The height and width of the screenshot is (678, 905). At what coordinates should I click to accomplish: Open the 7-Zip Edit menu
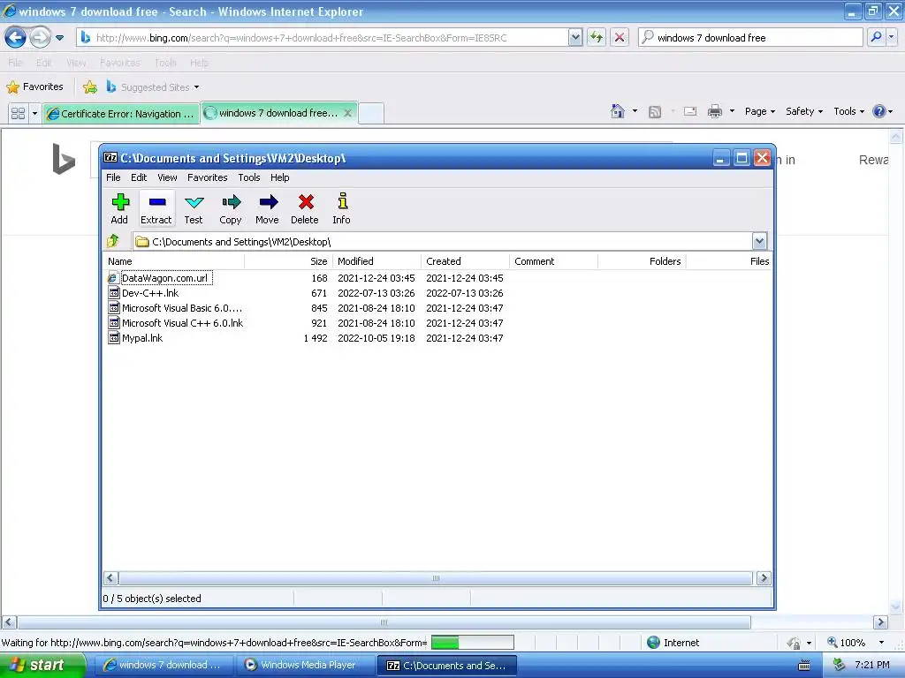coord(139,177)
